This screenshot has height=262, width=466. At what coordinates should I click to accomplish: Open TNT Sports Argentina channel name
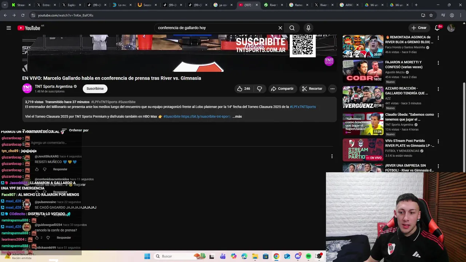(x=54, y=86)
